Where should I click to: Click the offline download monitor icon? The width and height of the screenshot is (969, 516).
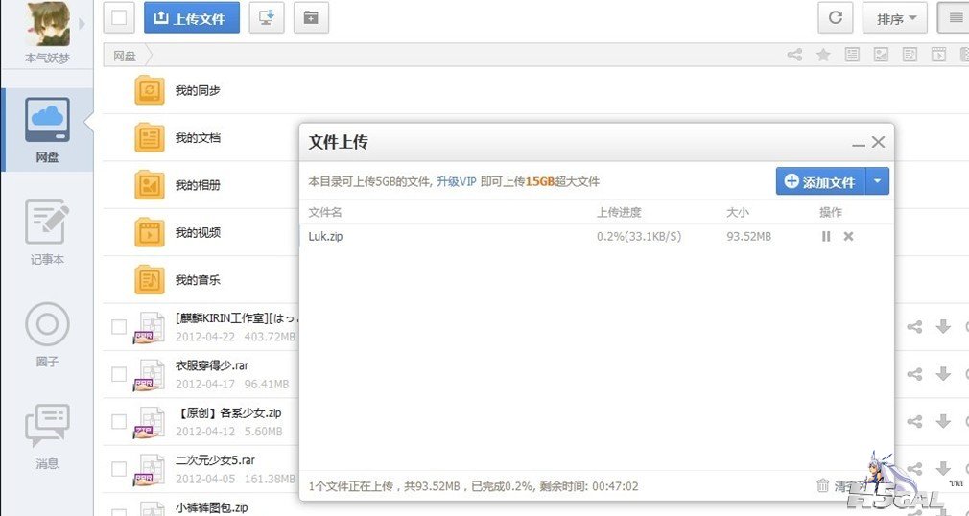tap(266, 17)
